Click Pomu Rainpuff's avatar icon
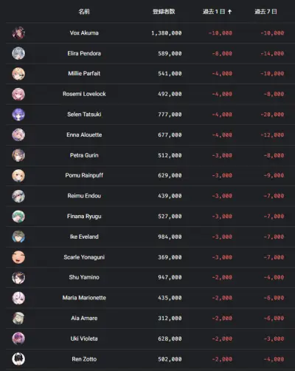Viewport: 295px width, 371px height. pos(18,176)
